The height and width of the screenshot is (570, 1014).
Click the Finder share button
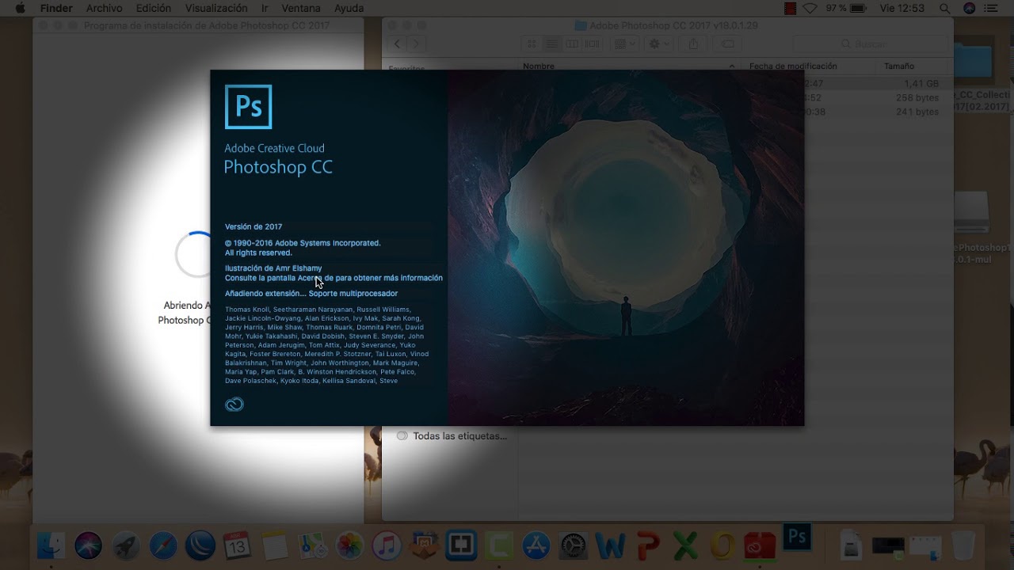693,44
